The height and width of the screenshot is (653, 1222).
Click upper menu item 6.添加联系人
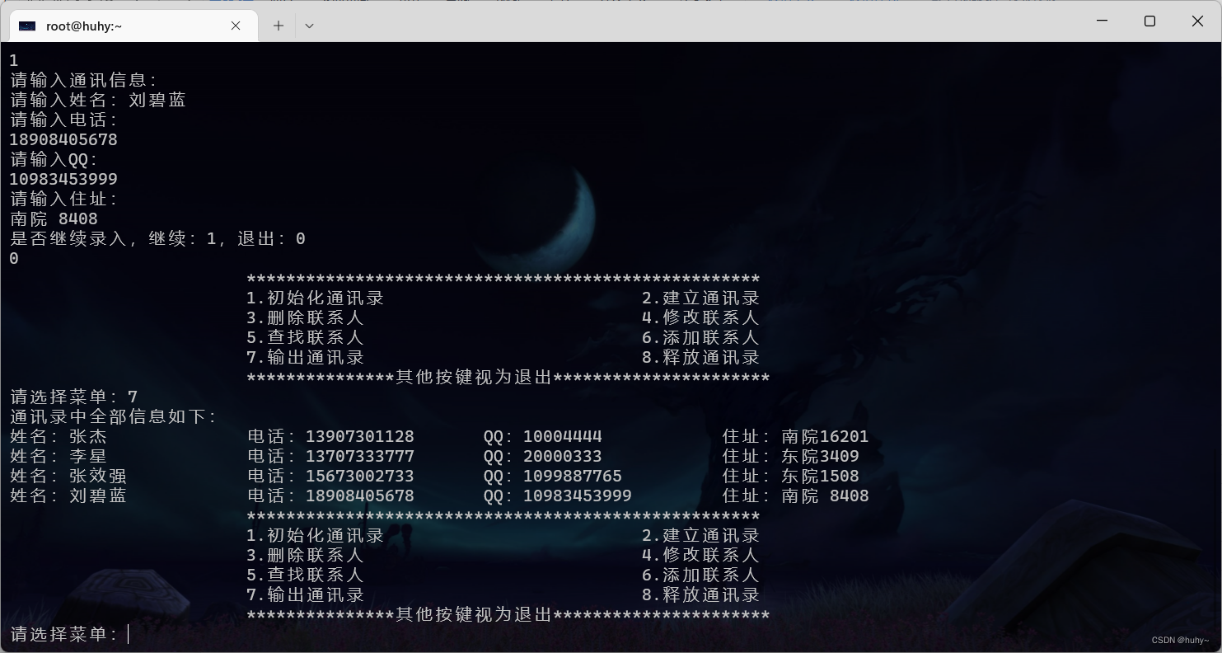click(700, 337)
